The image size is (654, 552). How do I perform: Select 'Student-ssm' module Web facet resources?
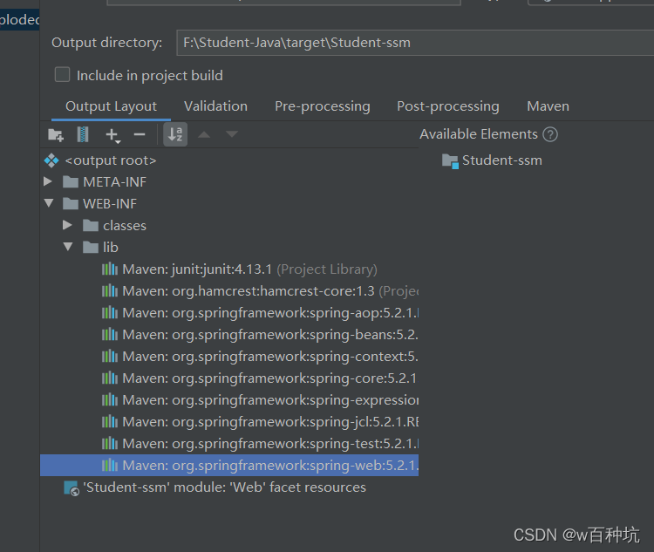pyautogui.click(x=224, y=487)
